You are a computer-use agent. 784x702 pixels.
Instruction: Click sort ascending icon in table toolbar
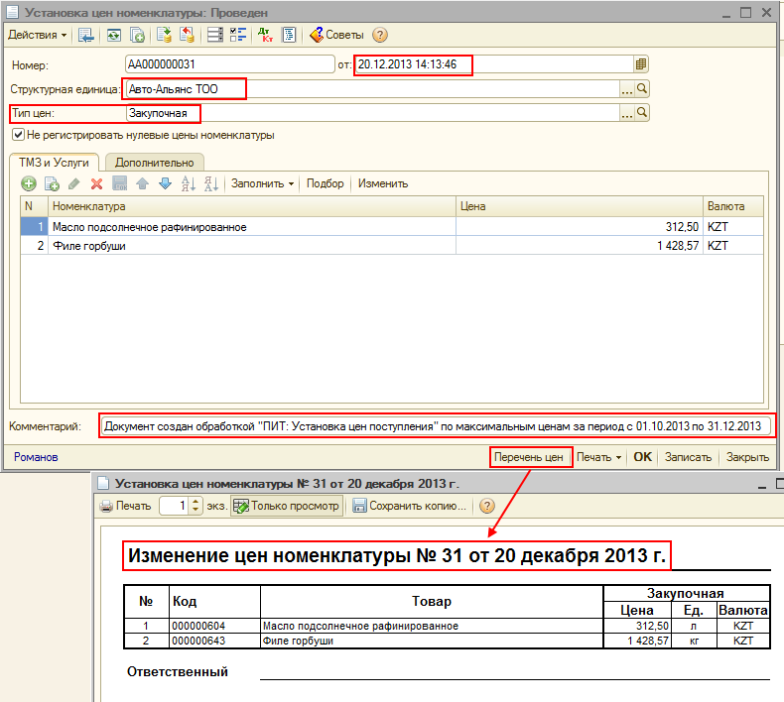[x=188, y=183]
